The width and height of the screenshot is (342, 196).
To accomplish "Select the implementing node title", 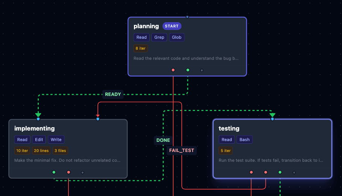I will click(x=35, y=128).
